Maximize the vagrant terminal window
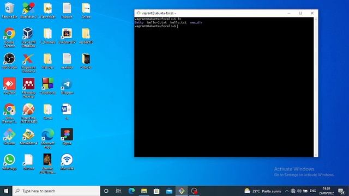This screenshot has width=349, height=196. [x=300, y=13]
